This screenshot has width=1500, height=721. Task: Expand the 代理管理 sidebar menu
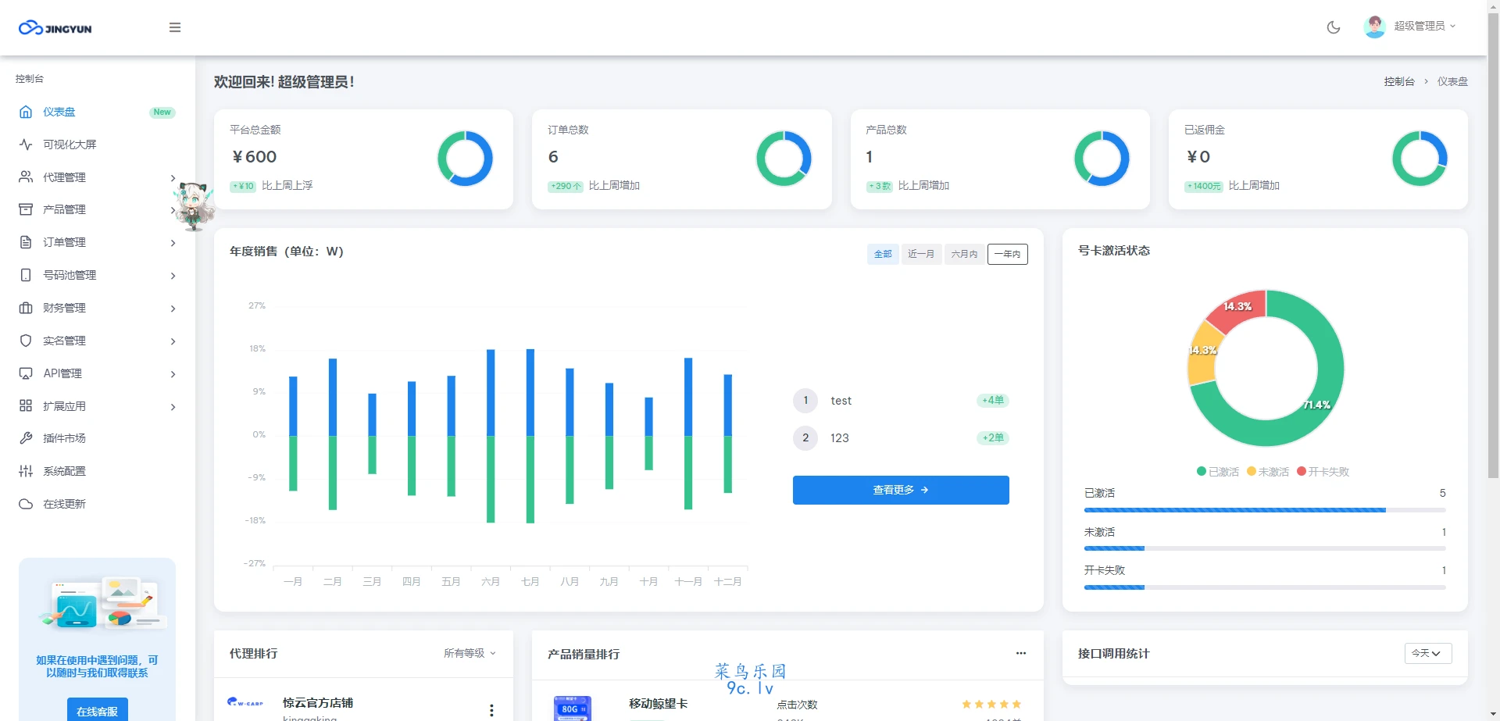64,177
